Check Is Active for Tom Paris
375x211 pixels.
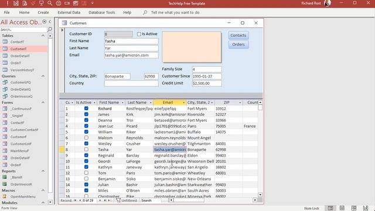click(86, 173)
